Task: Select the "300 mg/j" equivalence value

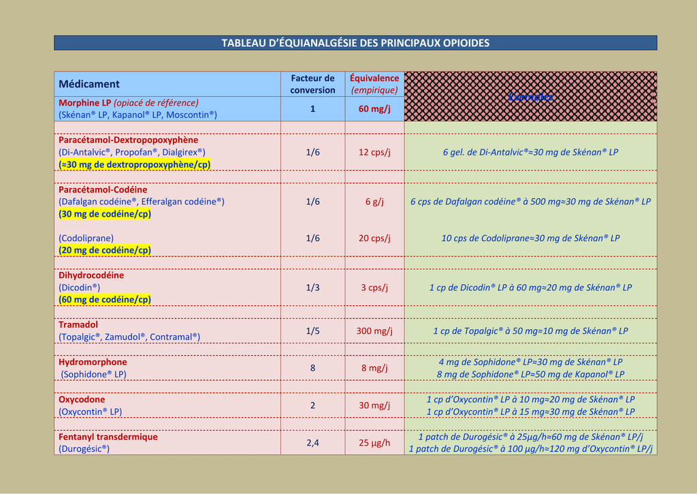Action: [x=374, y=331]
